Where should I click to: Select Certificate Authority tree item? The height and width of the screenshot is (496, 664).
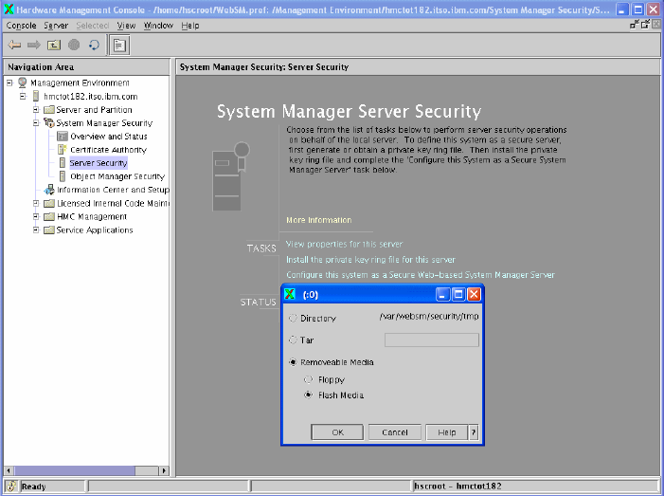coord(108,150)
